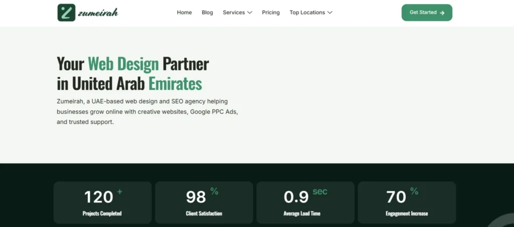Select the 120+ Projects Completed card
The height and width of the screenshot is (227, 514).
(x=102, y=202)
